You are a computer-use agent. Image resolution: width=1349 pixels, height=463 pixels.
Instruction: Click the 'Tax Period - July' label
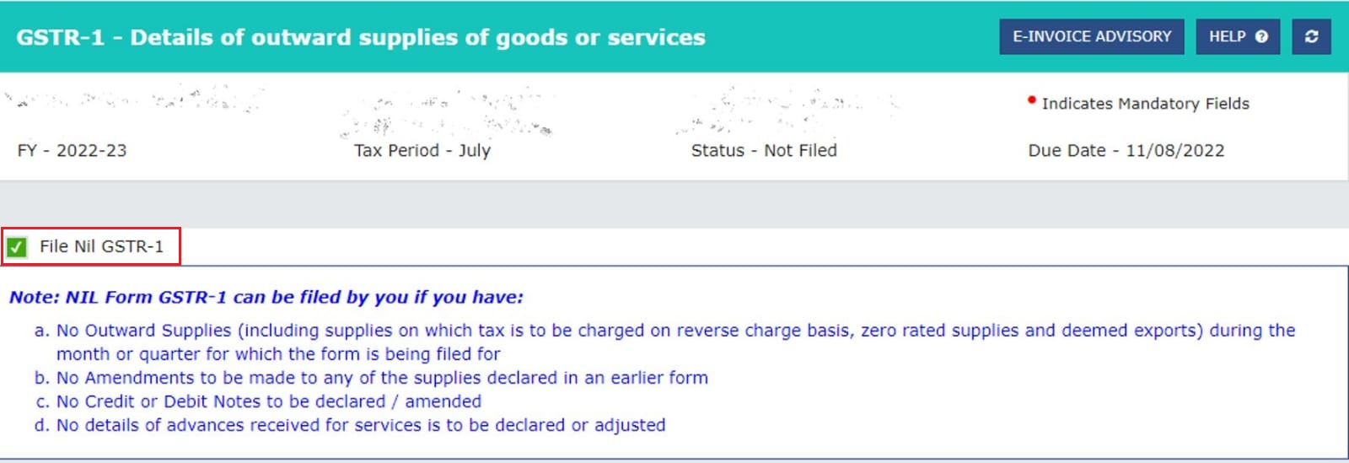(422, 150)
